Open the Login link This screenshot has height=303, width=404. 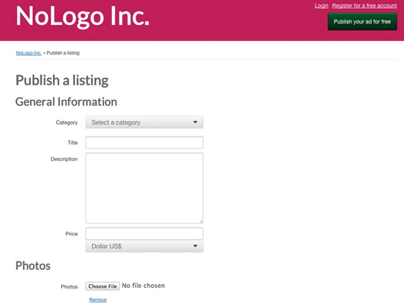point(321,6)
